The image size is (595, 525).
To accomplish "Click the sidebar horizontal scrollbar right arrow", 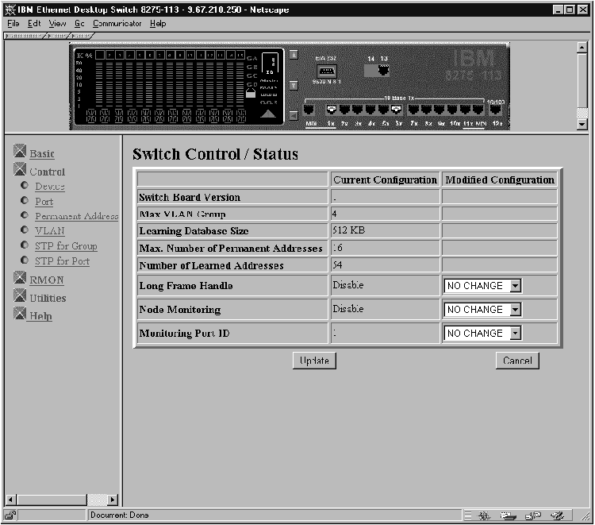I will click(x=112, y=500).
